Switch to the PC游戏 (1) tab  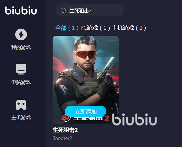tap(95, 28)
